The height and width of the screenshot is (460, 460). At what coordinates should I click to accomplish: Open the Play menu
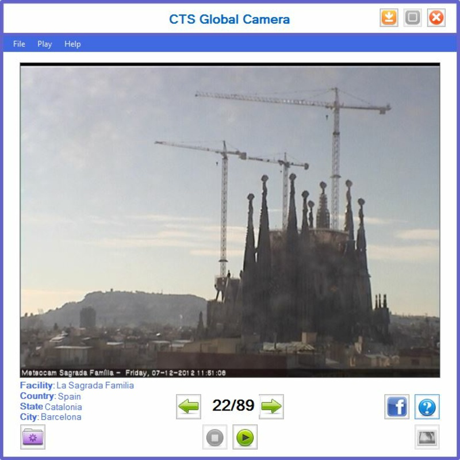(45, 44)
